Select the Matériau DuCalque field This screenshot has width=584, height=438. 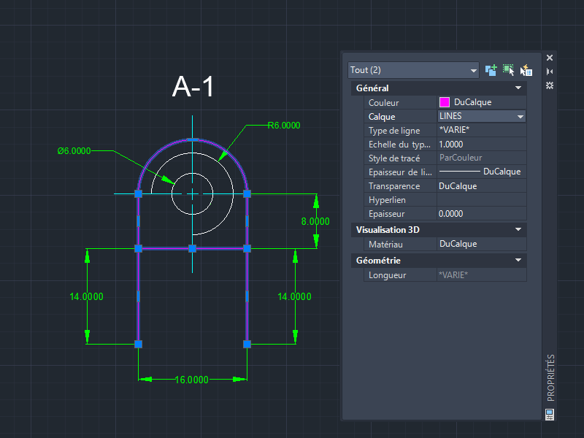482,244
